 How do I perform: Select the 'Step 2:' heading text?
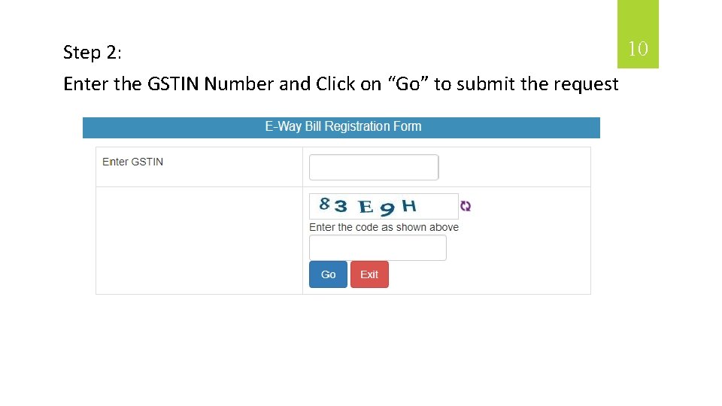point(93,52)
